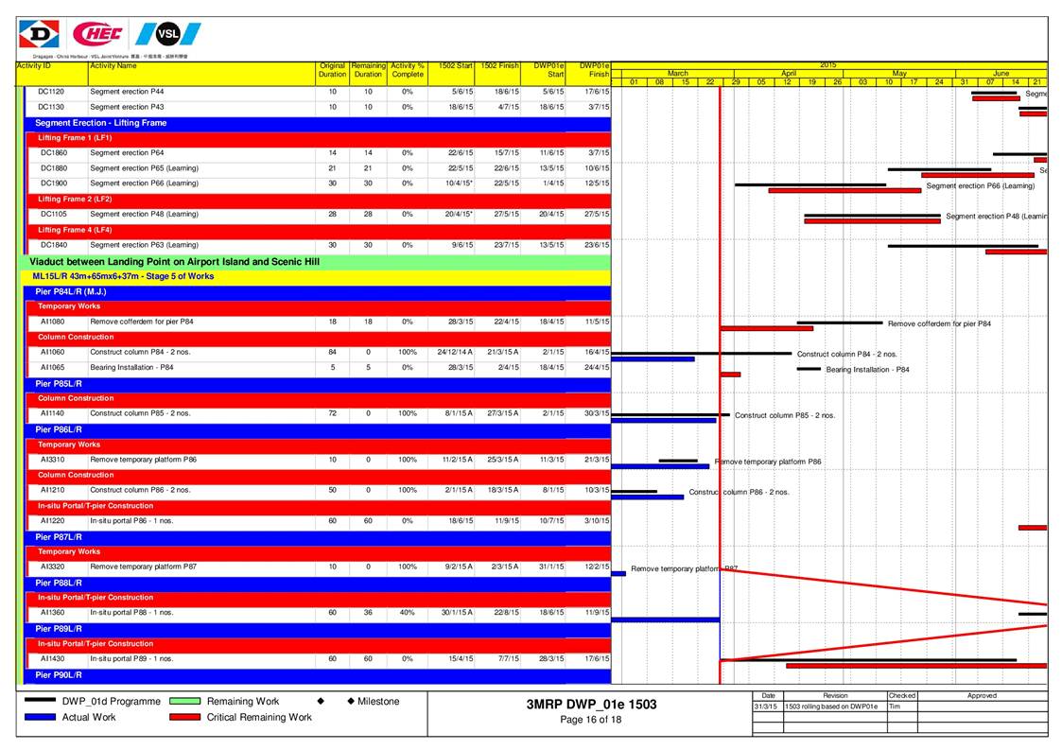Select activity ID DC1860

(54, 153)
